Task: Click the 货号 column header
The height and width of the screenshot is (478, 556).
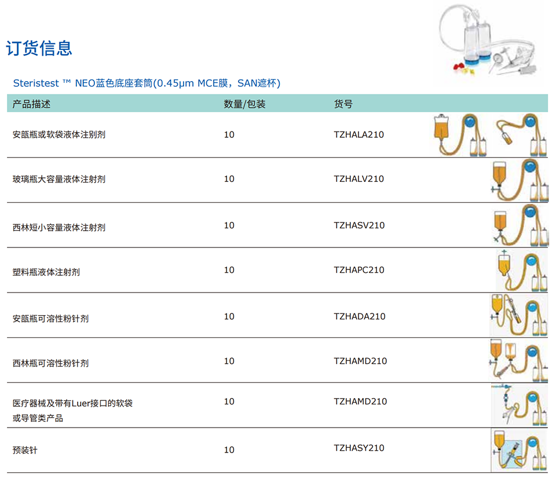Action: [343, 104]
